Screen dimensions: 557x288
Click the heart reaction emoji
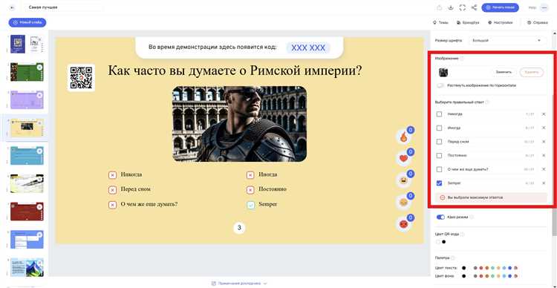(x=403, y=159)
